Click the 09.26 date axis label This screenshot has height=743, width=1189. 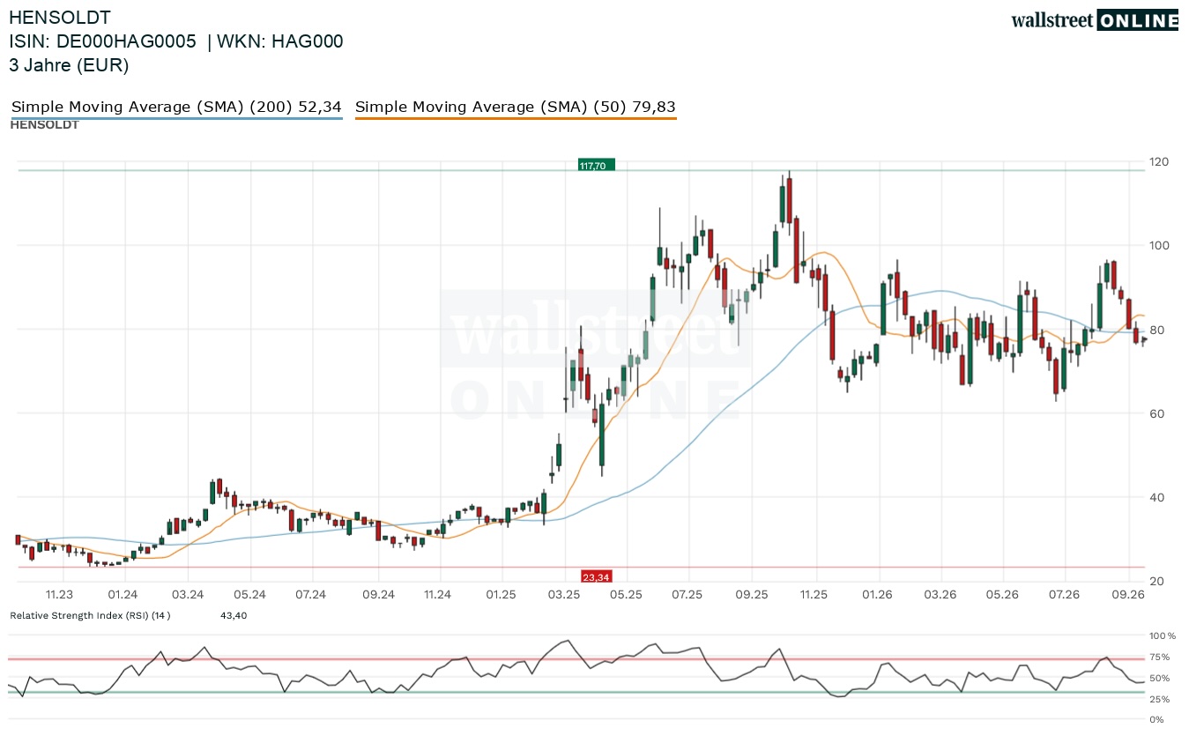(x=1129, y=594)
